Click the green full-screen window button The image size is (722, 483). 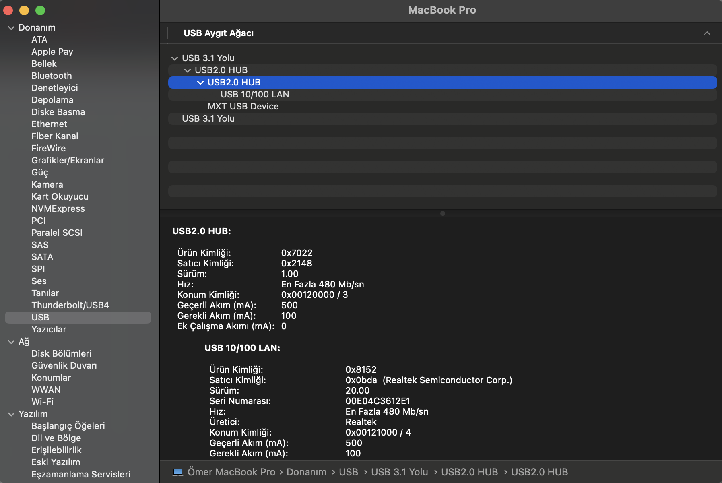point(40,10)
